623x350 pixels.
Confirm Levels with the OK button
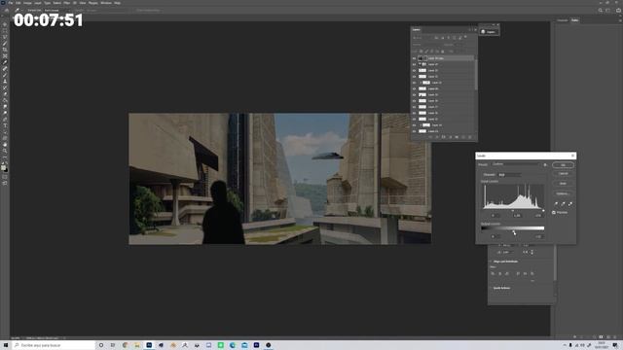[563, 164]
